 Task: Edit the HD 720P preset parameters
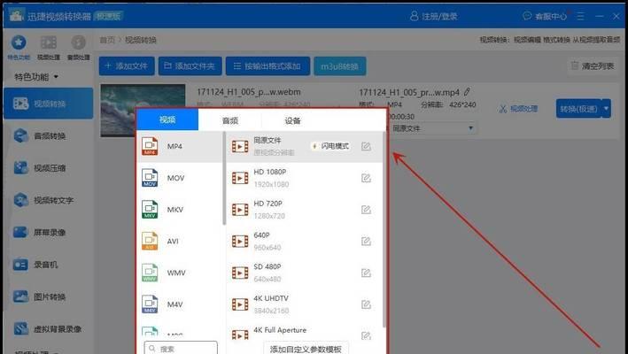click(x=366, y=210)
